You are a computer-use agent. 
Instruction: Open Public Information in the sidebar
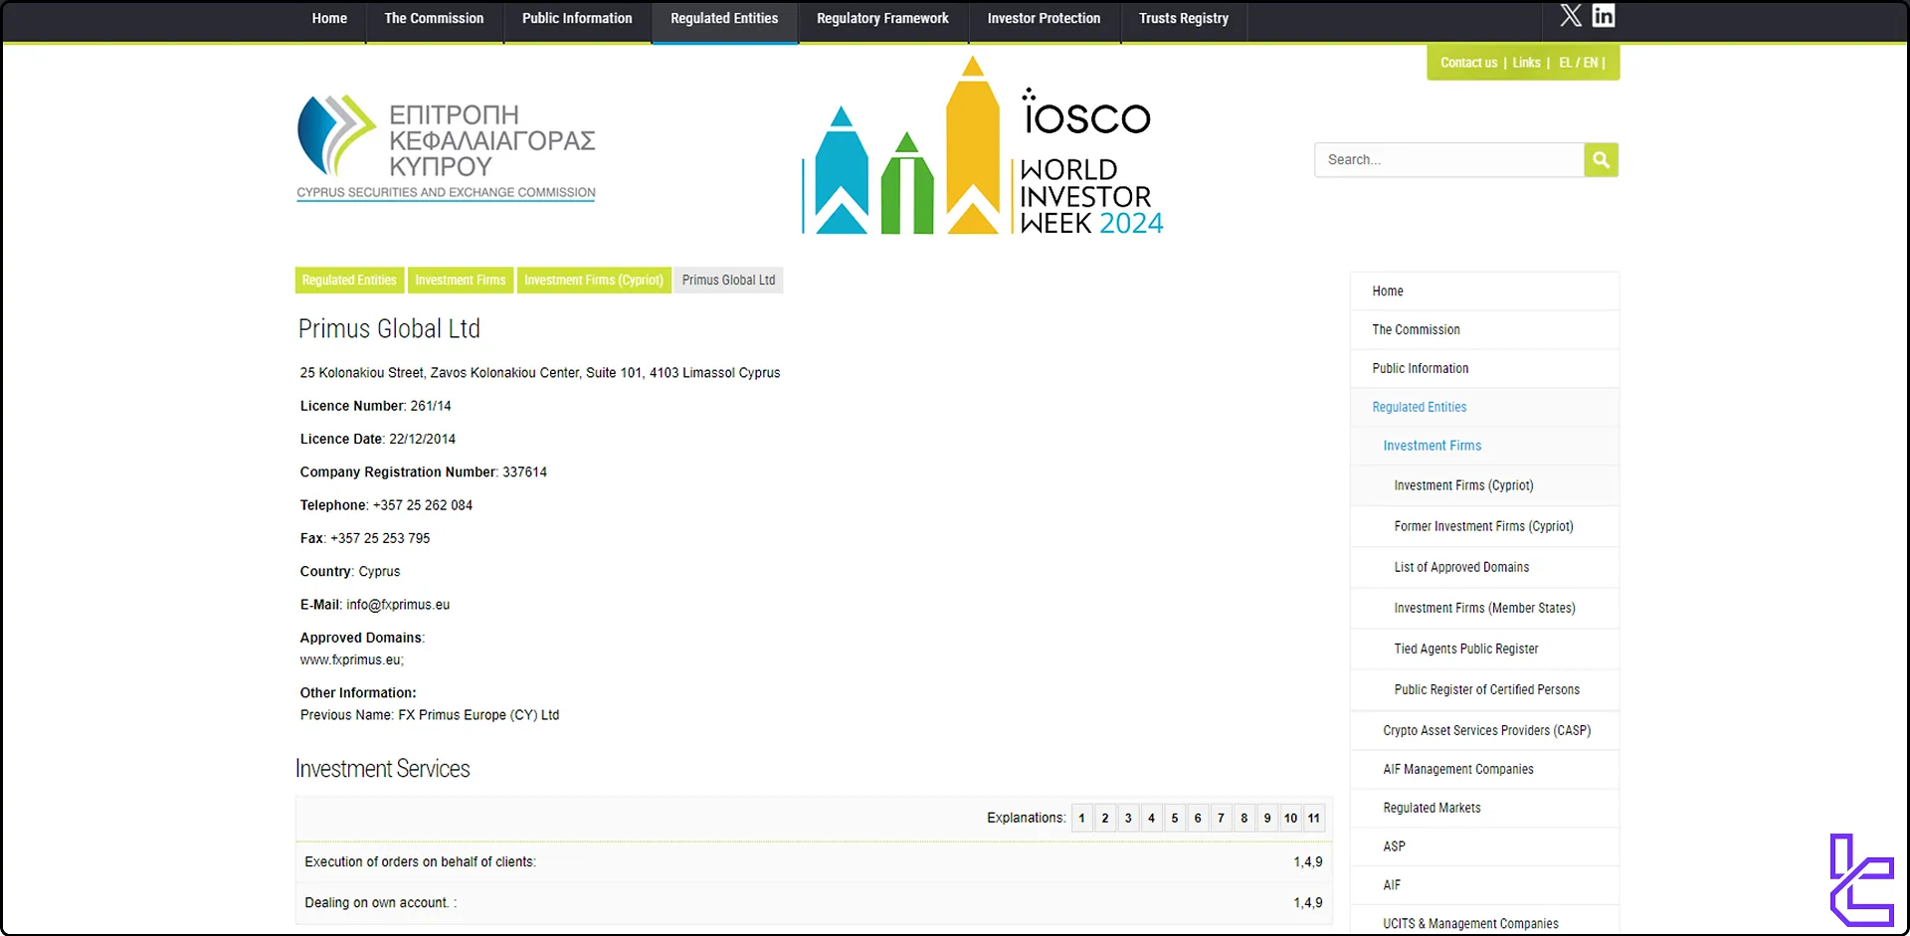coord(1484,369)
